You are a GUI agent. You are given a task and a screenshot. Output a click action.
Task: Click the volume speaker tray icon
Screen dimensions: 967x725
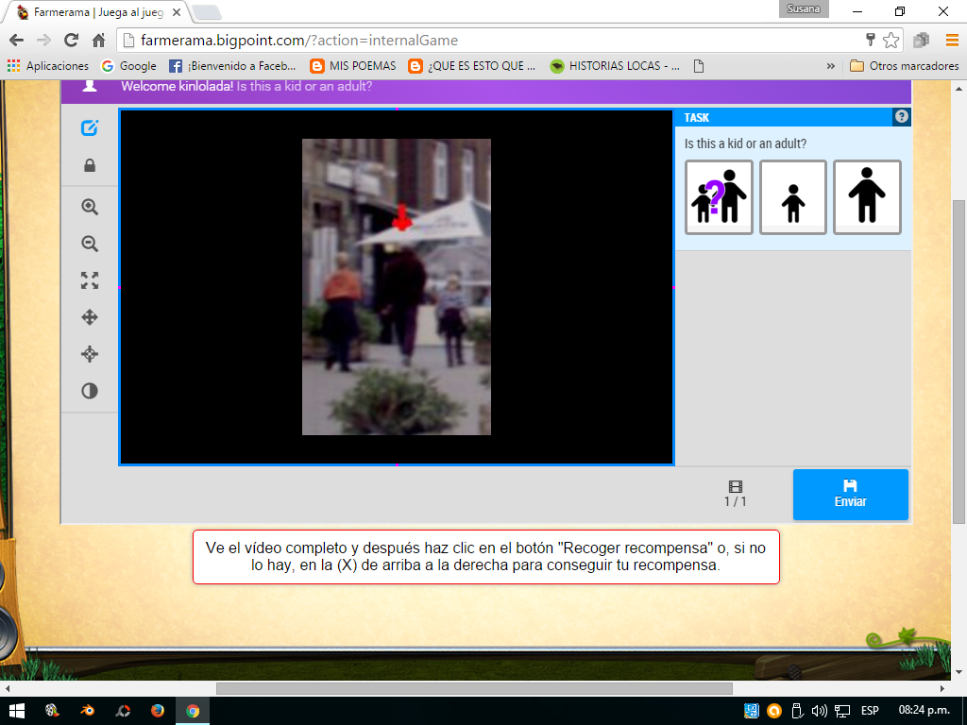(x=819, y=711)
